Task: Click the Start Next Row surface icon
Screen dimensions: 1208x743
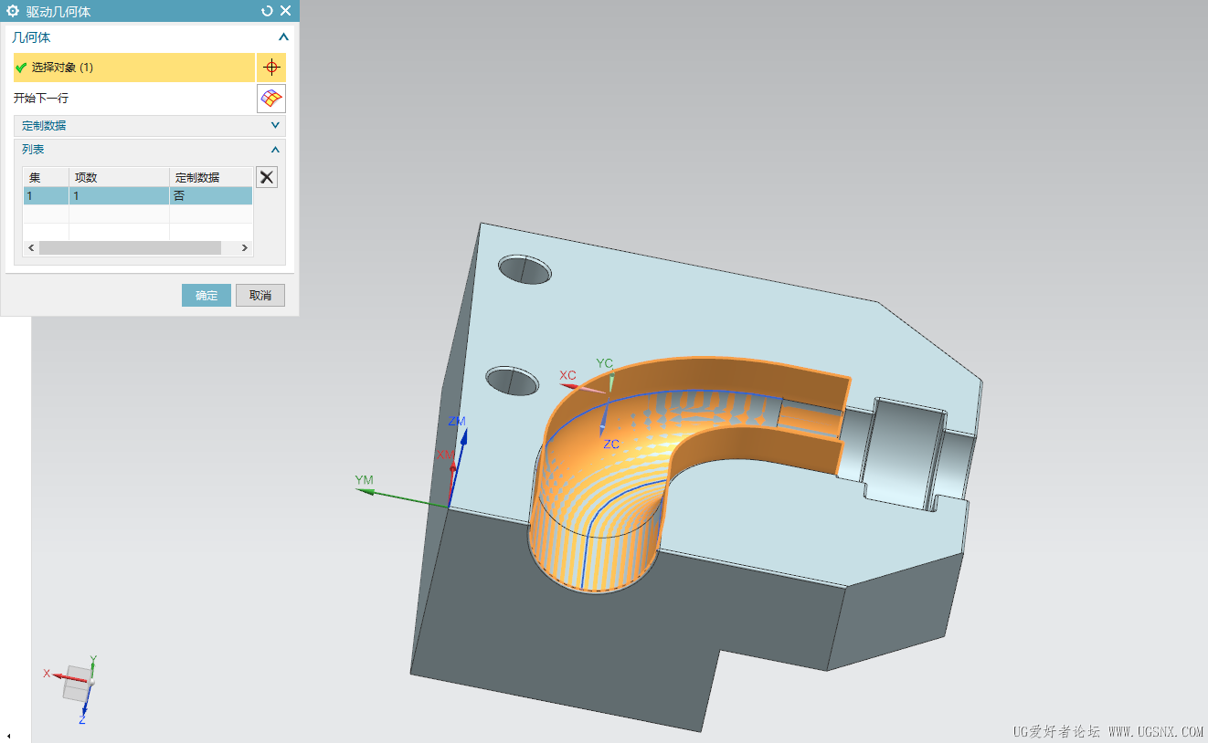Action: click(x=270, y=98)
